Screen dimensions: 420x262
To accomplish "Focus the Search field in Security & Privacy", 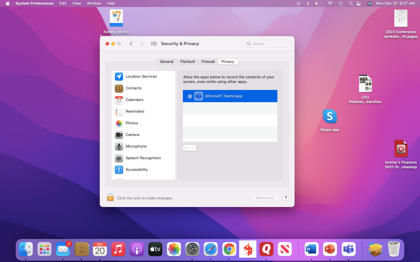I will (x=267, y=44).
